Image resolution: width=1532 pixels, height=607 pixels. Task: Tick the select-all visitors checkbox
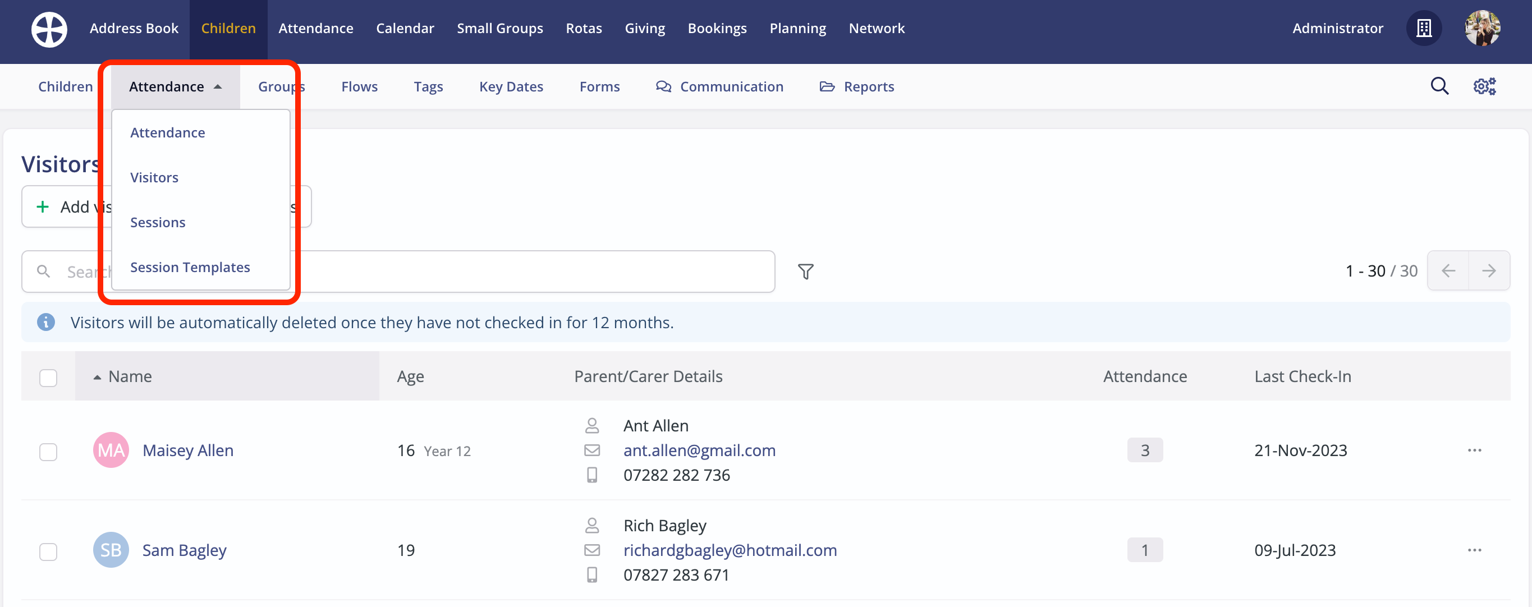[x=48, y=378]
